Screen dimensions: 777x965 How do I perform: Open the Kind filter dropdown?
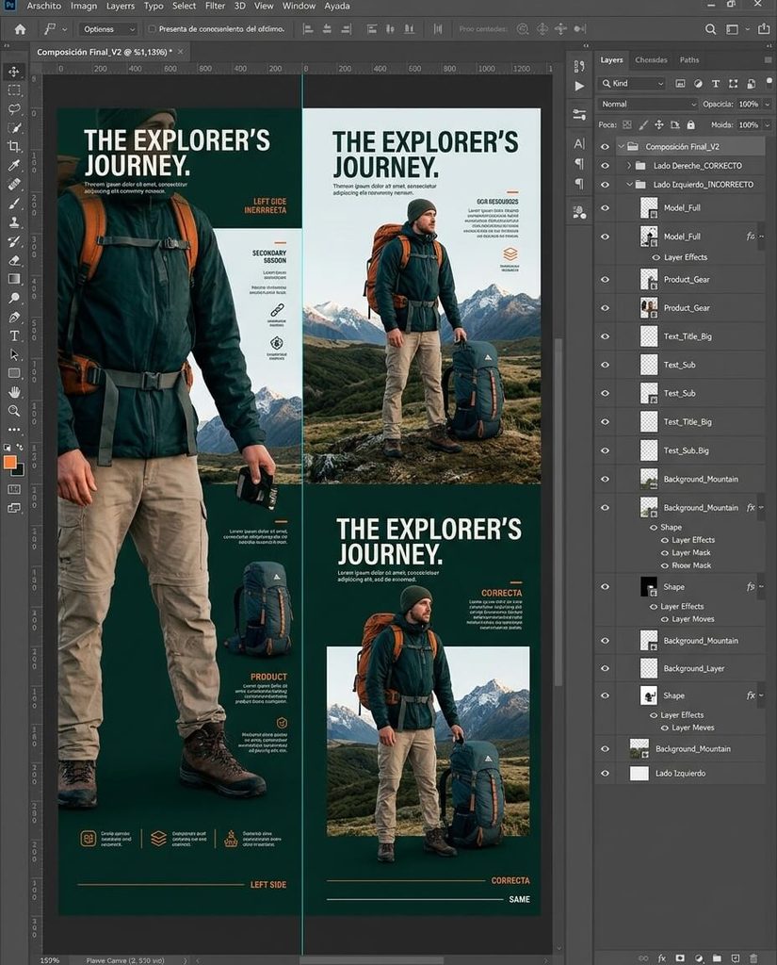632,83
